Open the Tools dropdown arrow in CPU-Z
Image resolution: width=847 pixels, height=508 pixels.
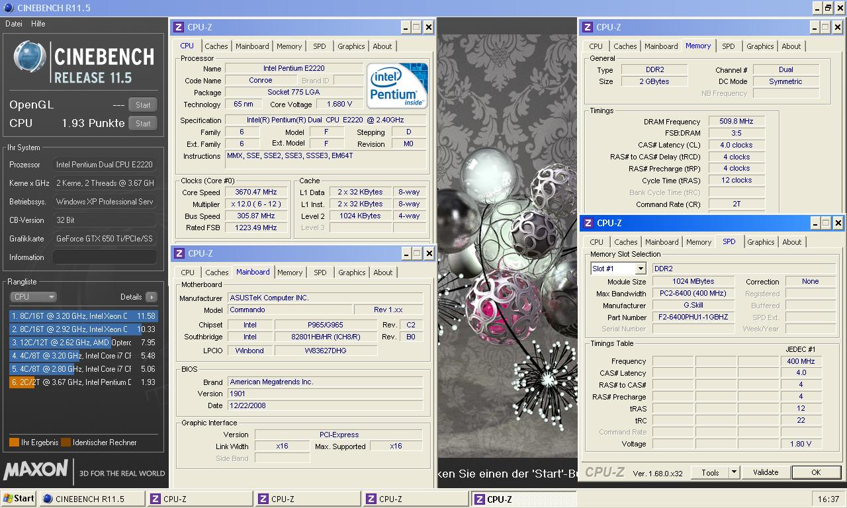click(734, 472)
